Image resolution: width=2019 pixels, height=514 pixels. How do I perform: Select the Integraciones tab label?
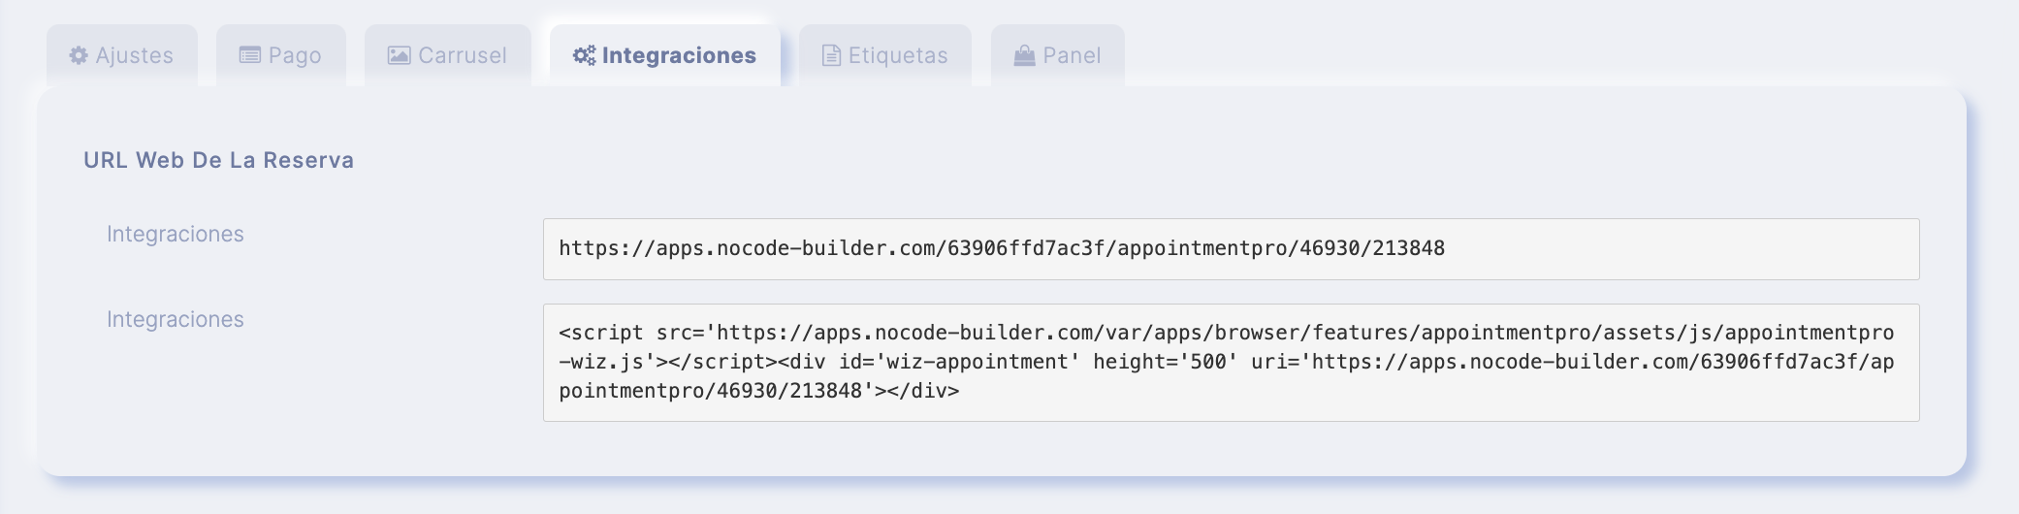pos(679,55)
